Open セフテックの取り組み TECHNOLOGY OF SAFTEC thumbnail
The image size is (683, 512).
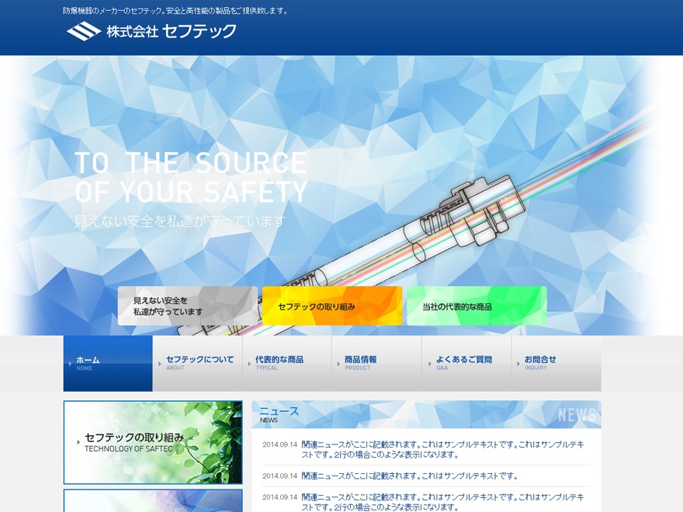point(153,442)
